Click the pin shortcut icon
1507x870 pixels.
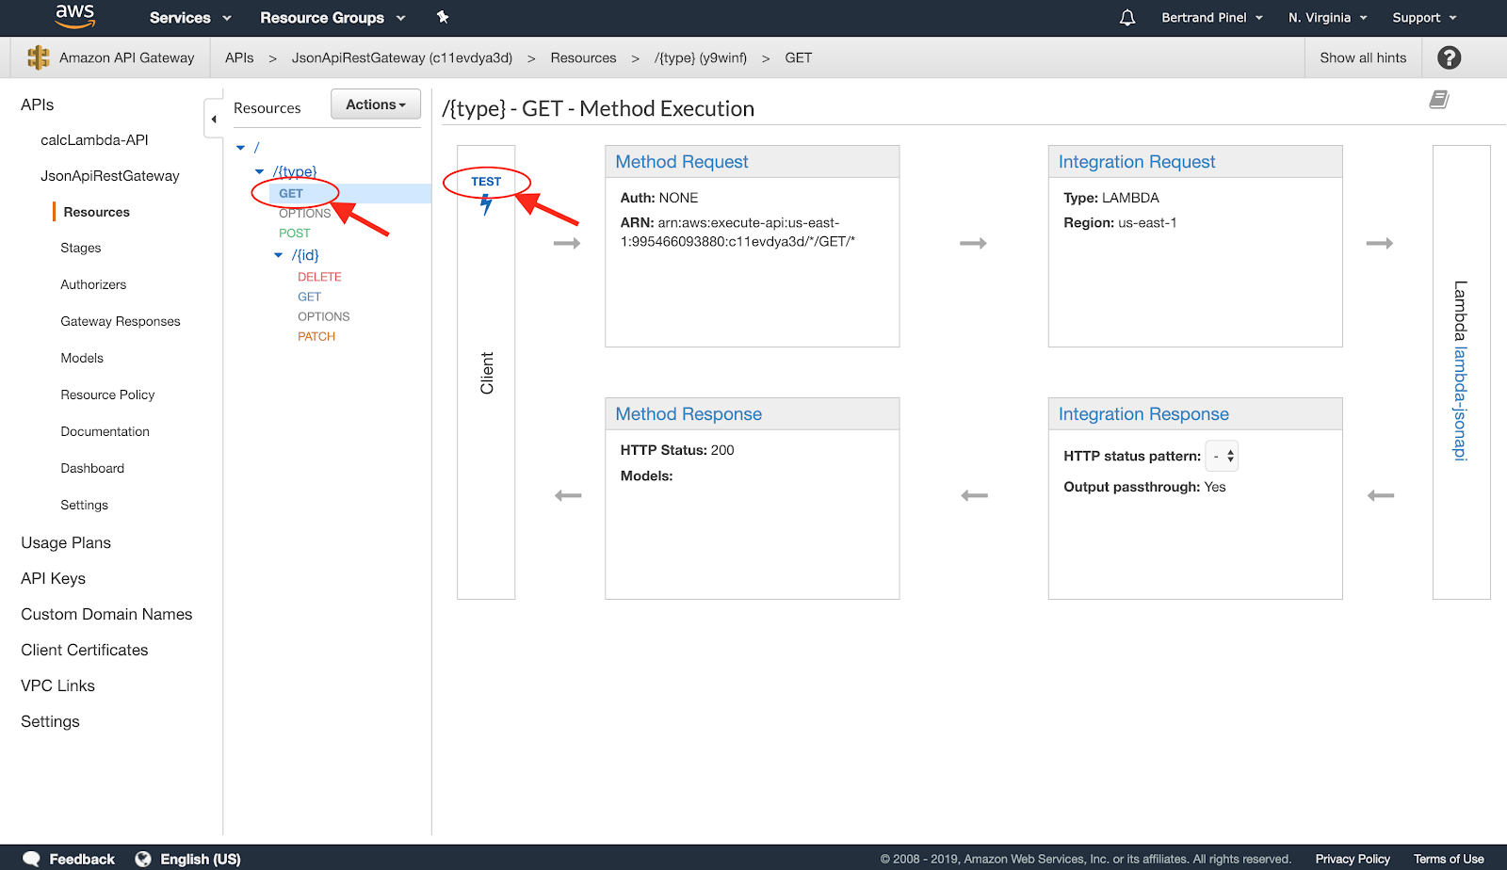(443, 17)
